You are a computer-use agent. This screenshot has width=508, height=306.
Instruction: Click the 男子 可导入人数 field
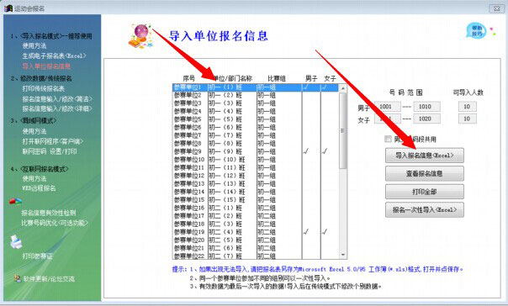pyautogui.click(x=467, y=107)
